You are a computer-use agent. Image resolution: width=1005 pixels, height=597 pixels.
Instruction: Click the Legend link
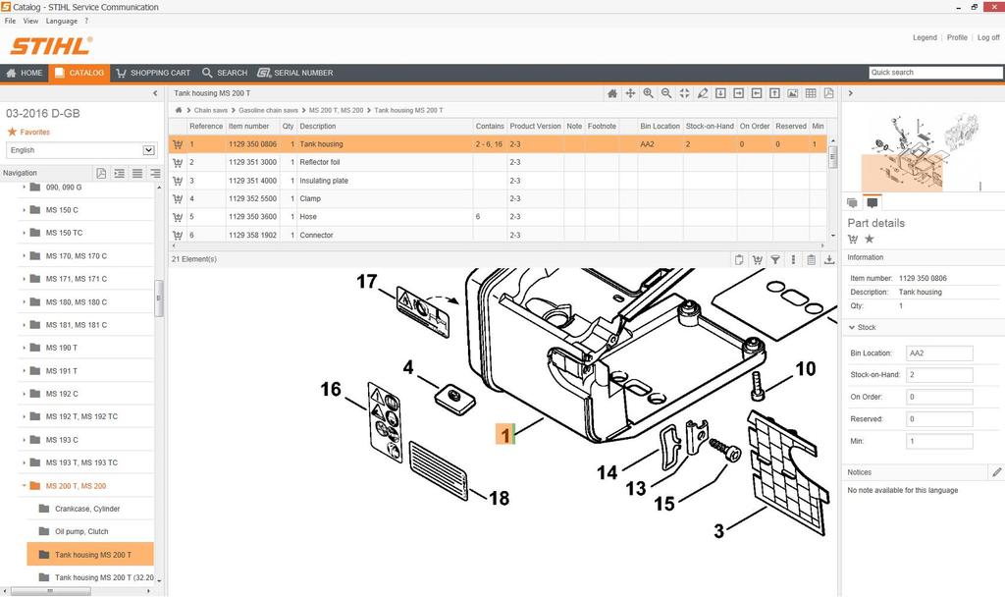click(x=925, y=38)
